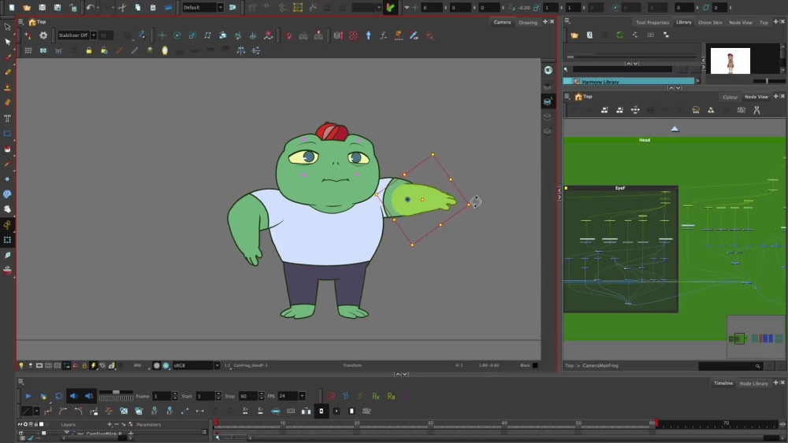Click the Cut scissors icon
This screenshot has width=788, height=443.
point(122,8)
